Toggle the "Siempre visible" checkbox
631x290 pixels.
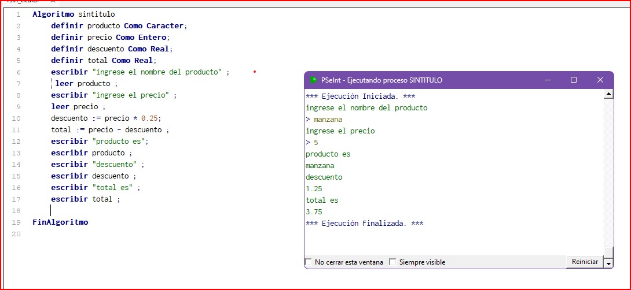pyautogui.click(x=392, y=262)
